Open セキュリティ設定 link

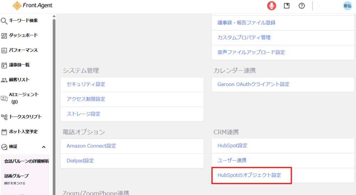[86, 84]
